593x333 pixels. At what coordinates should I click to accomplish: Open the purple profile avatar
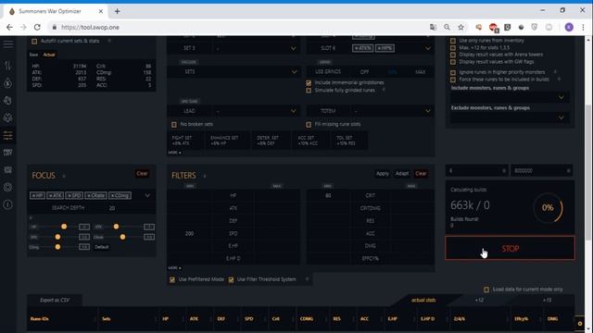point(569,27)
